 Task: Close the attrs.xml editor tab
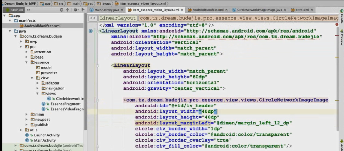coord(312,10)
